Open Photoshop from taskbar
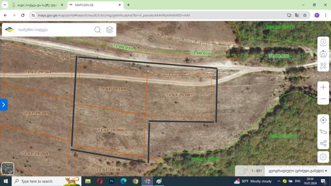Viewport: 331px width, 186px height. click(x=112, y=181)
